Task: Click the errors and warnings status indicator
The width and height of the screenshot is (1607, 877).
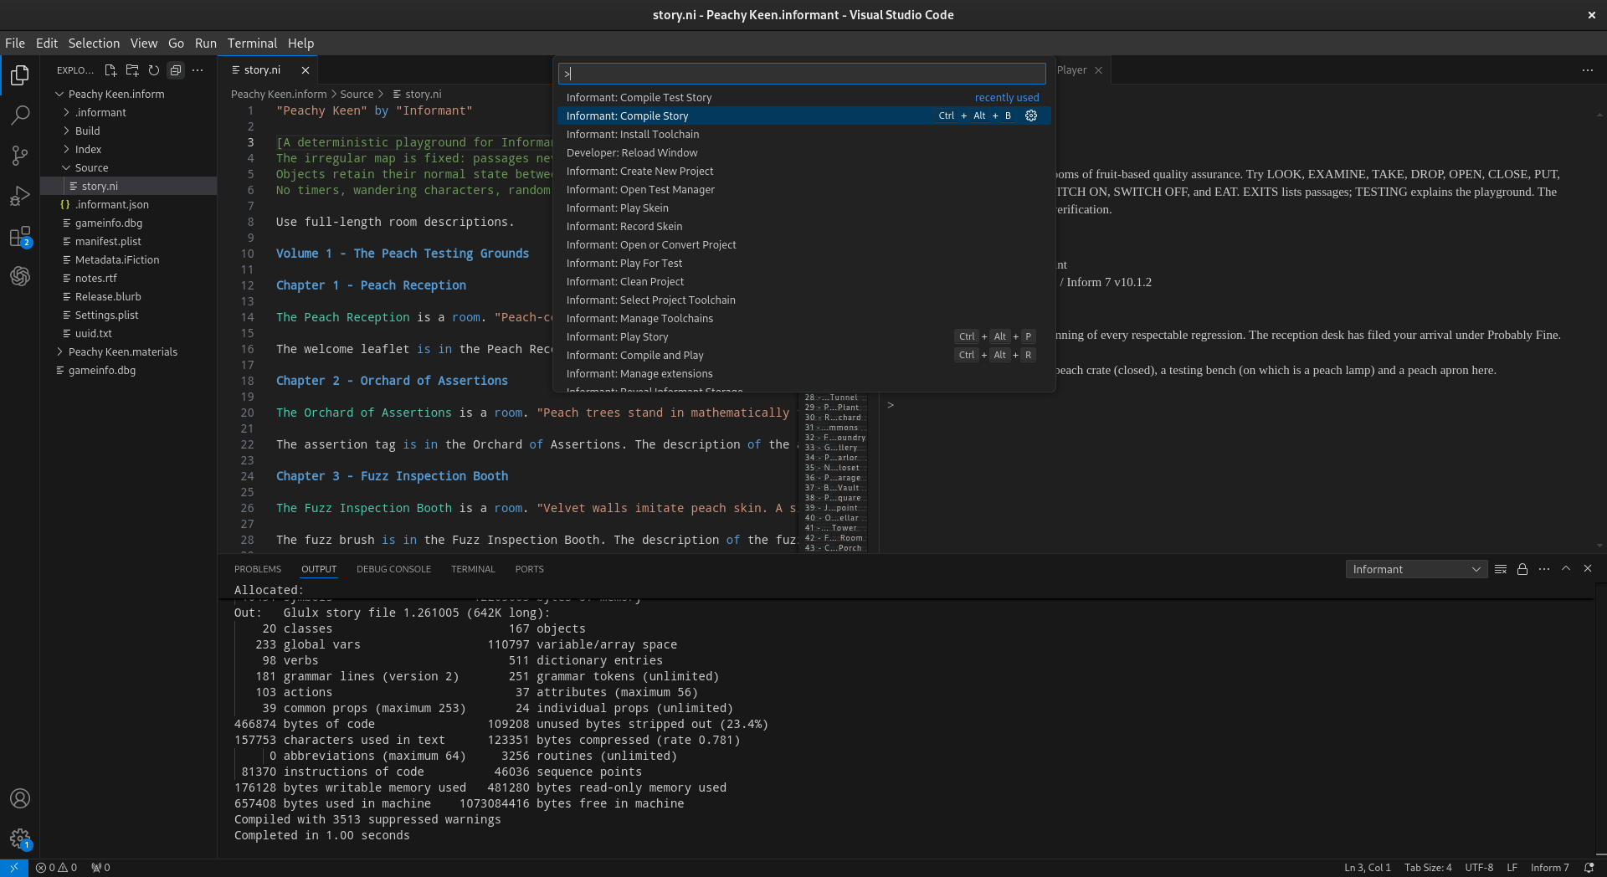Action: click(57, 868)
